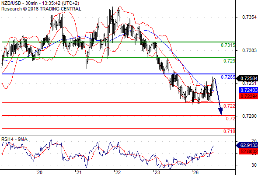Click the 0.7200 price axis tick
Viewport: 258px width, 175px height.
point(249,116)
